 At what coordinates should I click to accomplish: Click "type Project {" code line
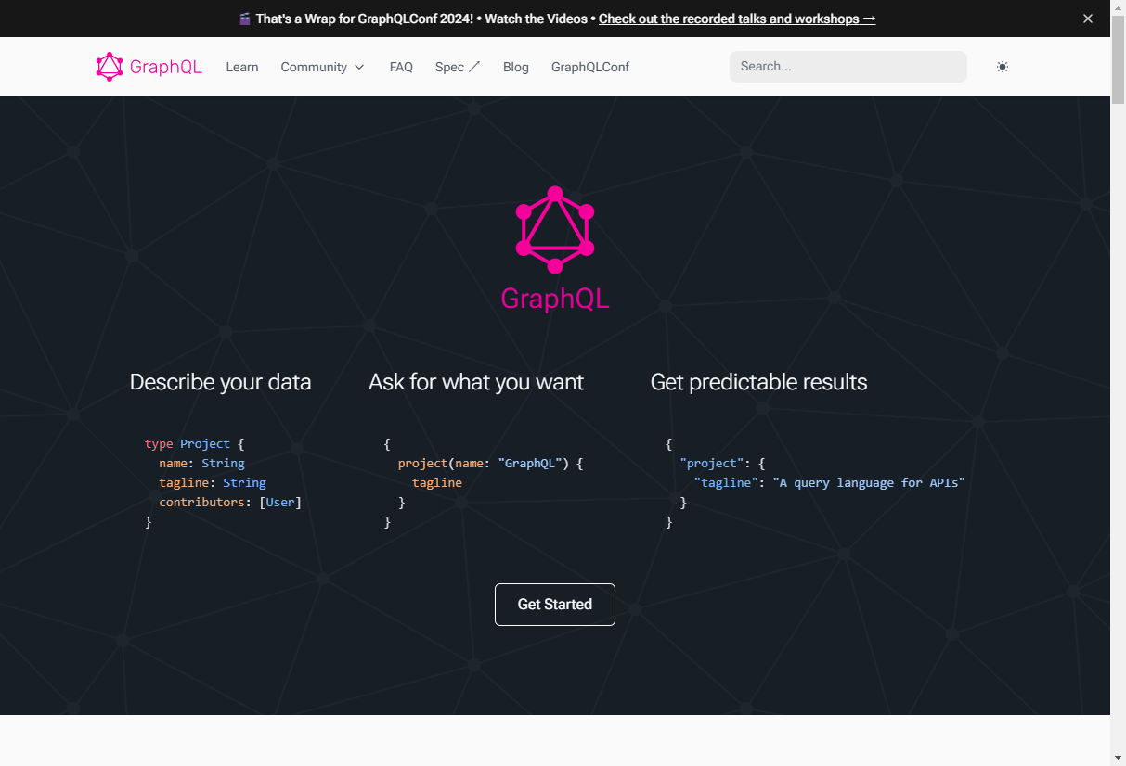point(195,444)
